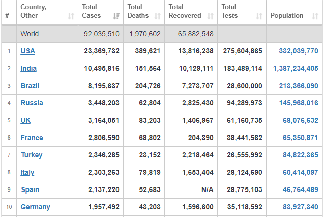This screenshot has height=217, width=323.
Task: Sort by Total Tests icon
Action: click(259, 16)
